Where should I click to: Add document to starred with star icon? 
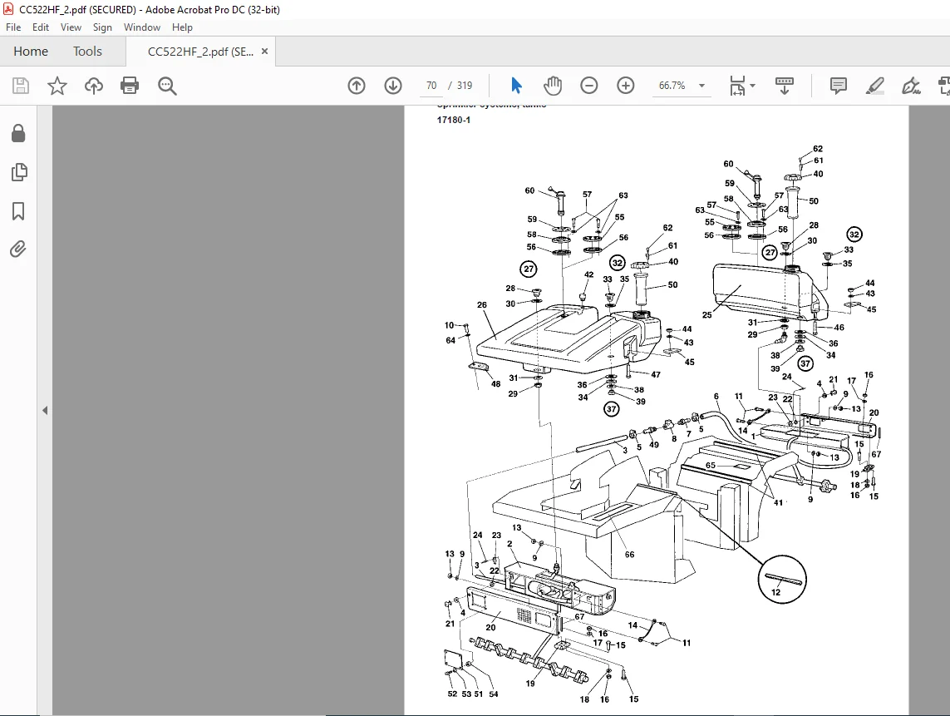(x=57, y=86)
